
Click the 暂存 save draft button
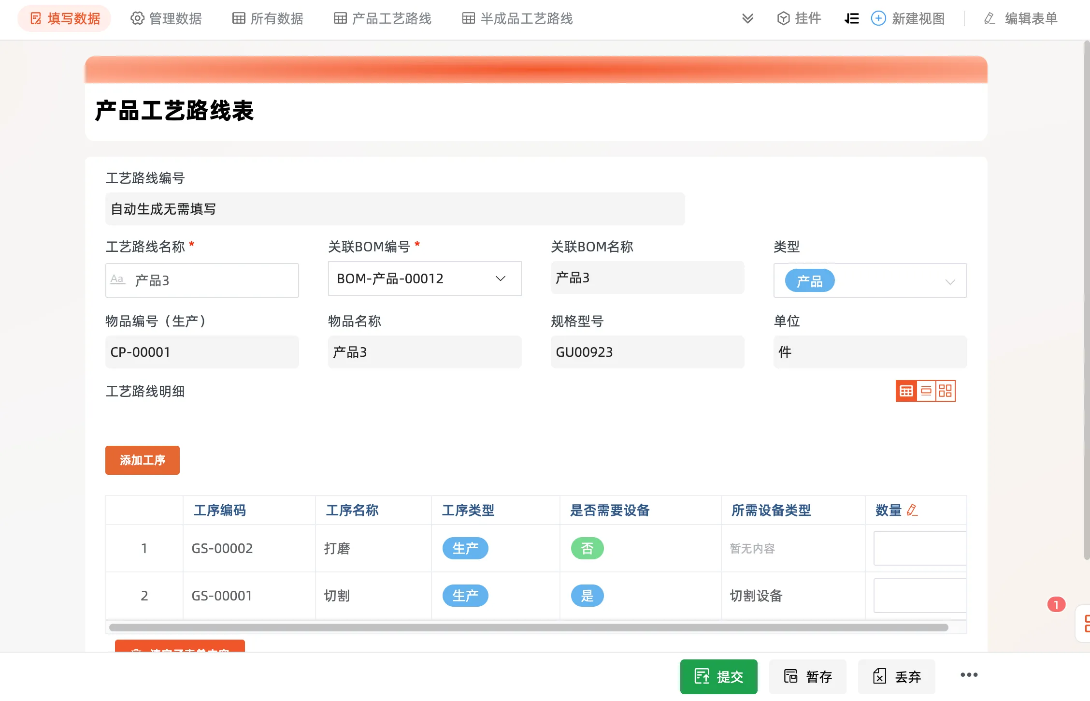pos(807,676)
